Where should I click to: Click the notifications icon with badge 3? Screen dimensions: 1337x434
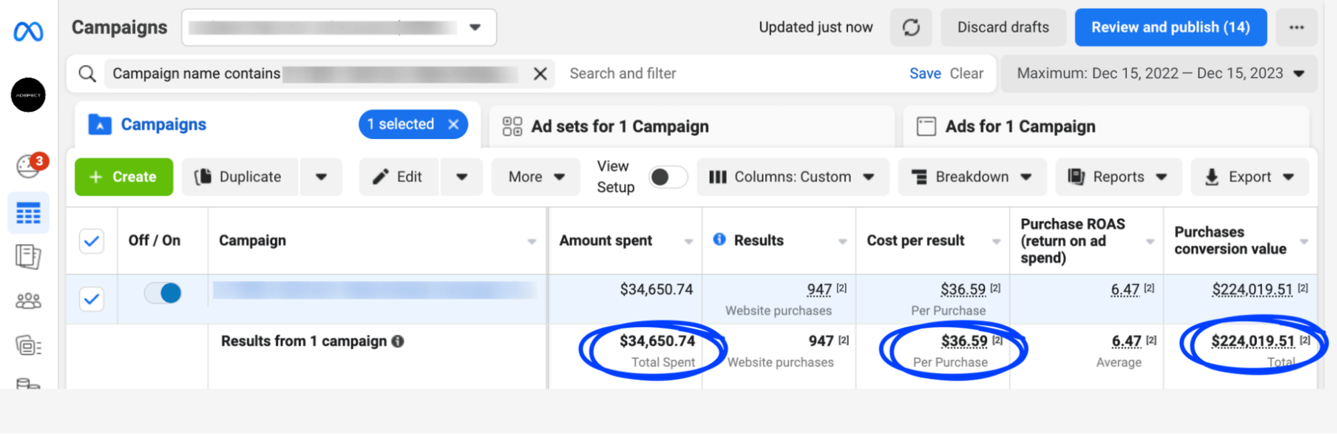[x=29, y=165]
